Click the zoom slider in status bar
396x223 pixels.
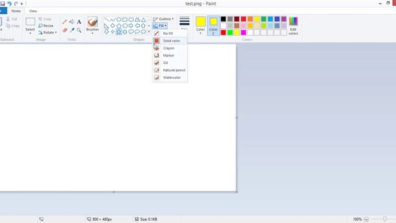pyautogui.click(x=385, y=219)
